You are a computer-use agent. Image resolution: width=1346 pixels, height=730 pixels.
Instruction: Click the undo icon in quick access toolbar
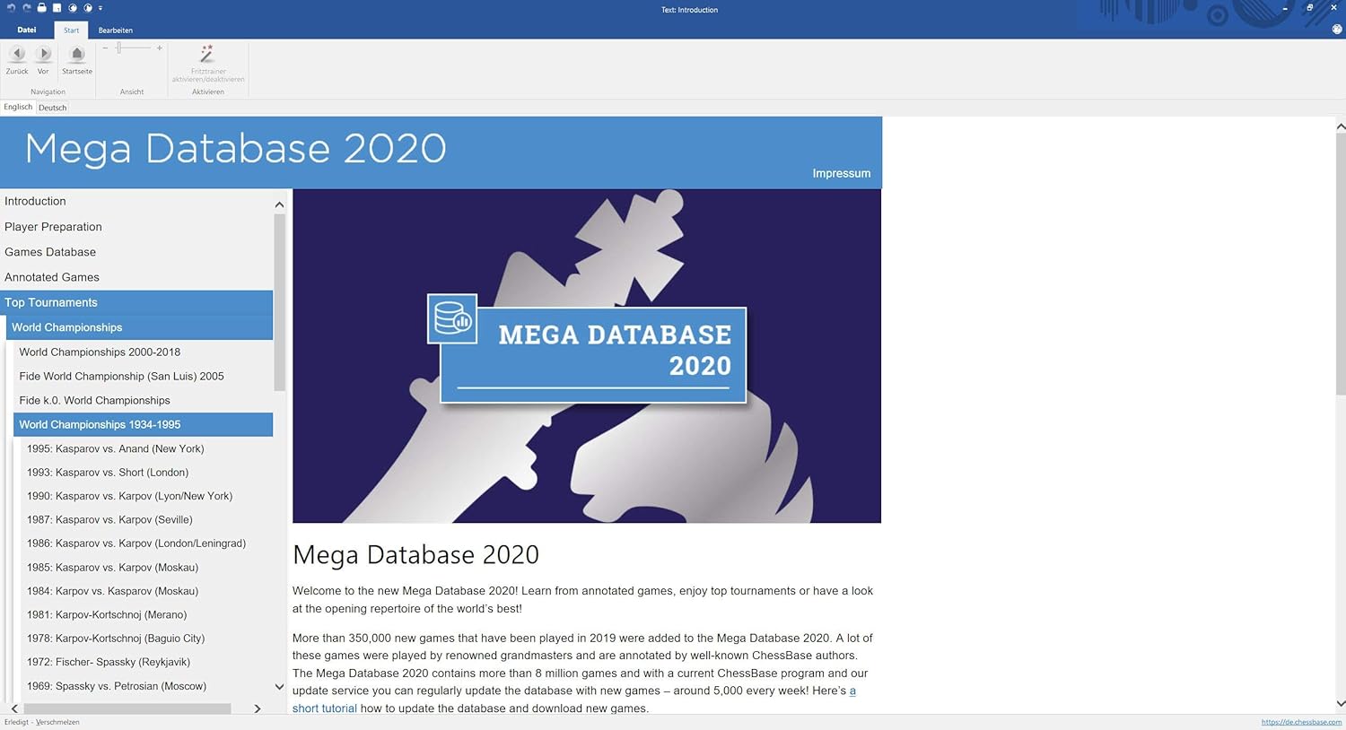click(11, 7)
